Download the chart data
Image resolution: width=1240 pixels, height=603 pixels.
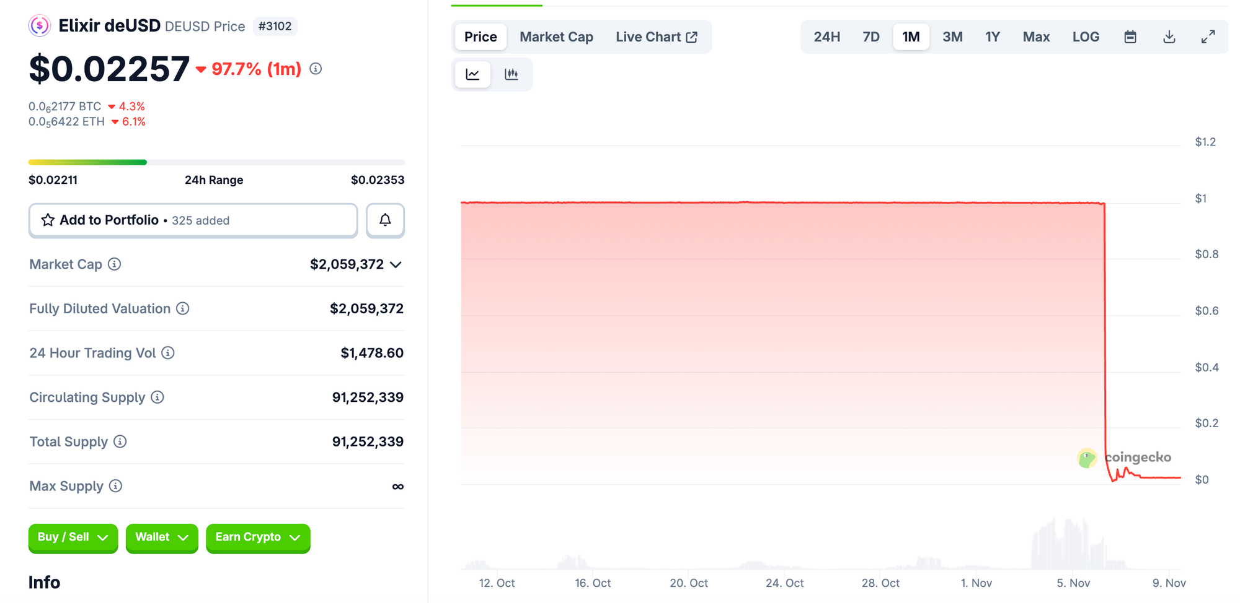pos(1169,37)
